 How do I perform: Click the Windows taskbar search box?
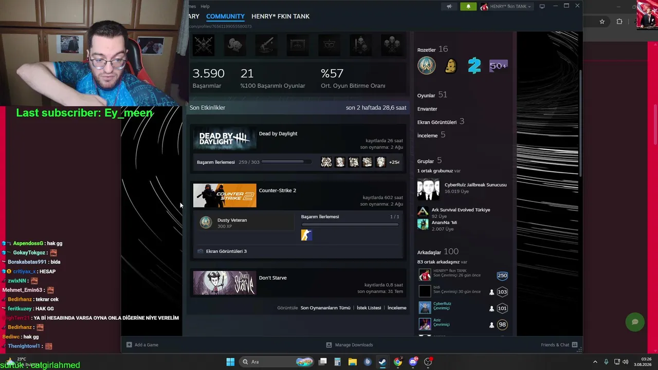pyautogui.click(x=277, y=362)
